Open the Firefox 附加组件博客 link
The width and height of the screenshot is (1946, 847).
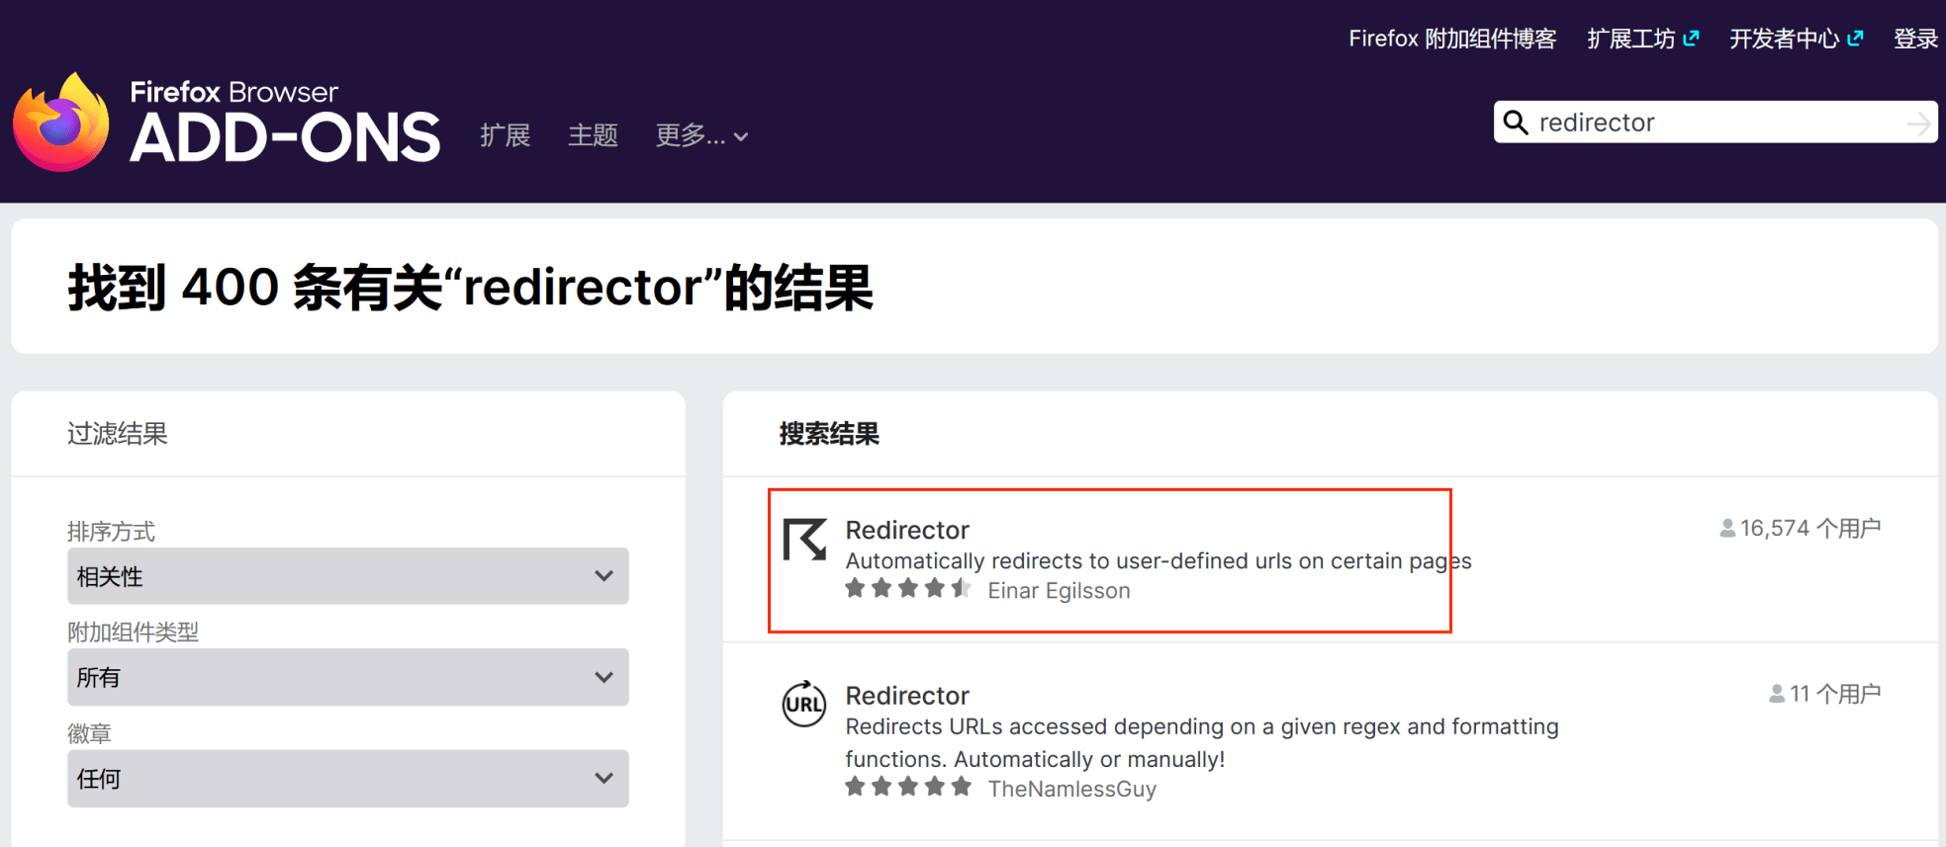[x=1451, y=39]
